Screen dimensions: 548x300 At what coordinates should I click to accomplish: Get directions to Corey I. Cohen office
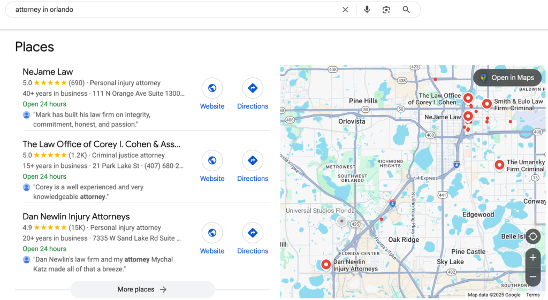click(253, 160)
